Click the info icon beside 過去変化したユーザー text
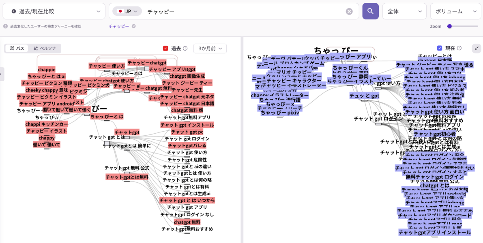The image size is (483, 243). [x=5, y=26]
